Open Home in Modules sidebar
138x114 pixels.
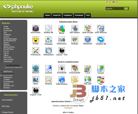pyautogui.click(x=6, y=27)
